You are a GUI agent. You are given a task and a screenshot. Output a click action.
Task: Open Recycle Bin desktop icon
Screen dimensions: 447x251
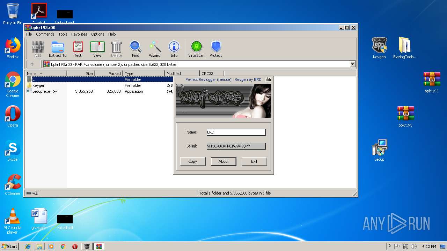click(13, 14)
